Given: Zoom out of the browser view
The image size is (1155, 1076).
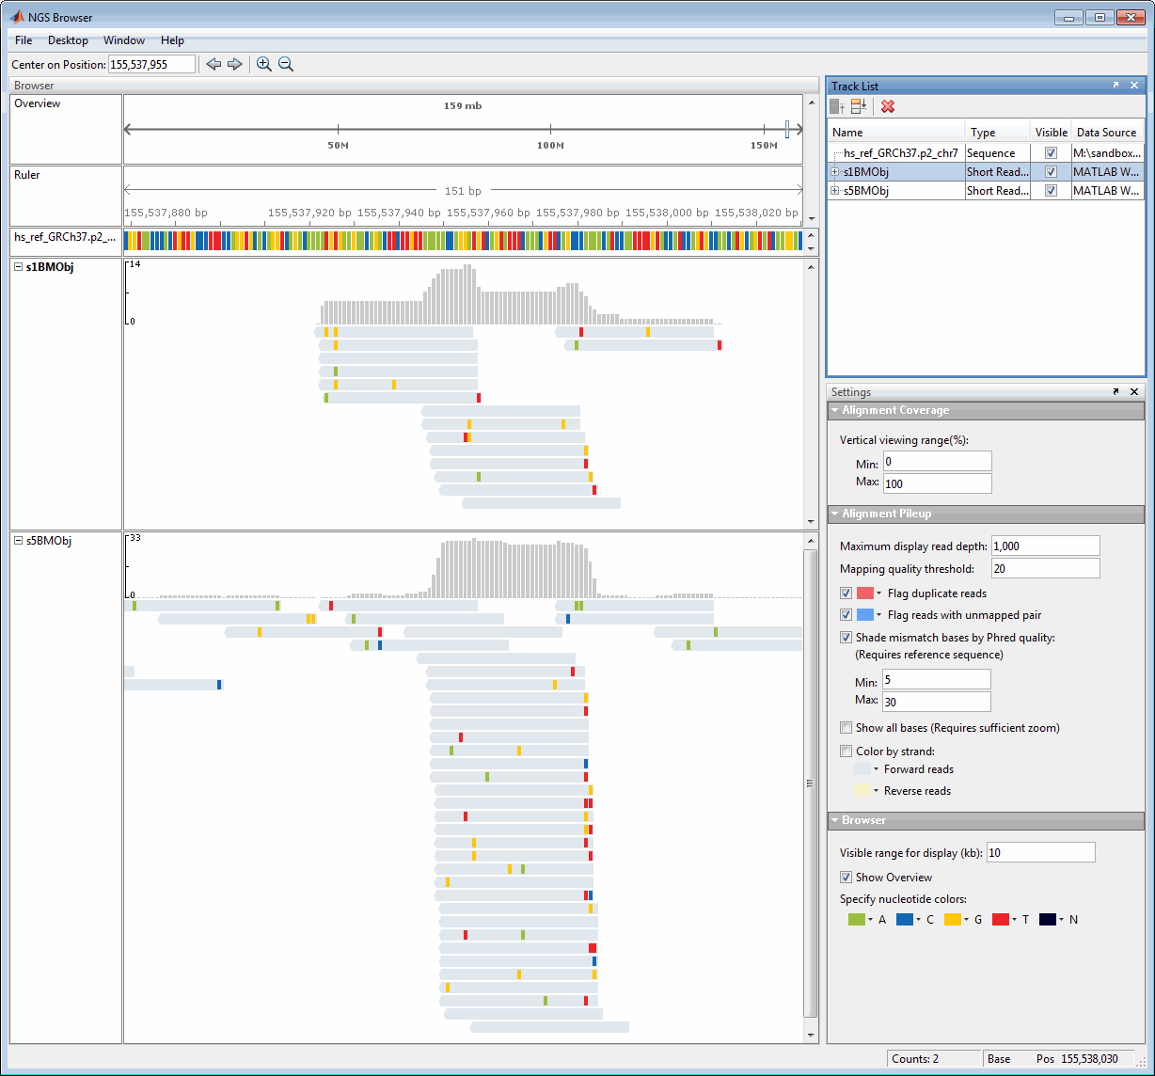Looking at the screenshot, I should coord(286,64).
